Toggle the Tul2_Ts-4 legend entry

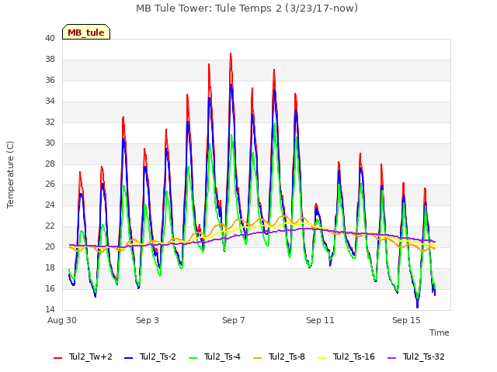[214, 356]
